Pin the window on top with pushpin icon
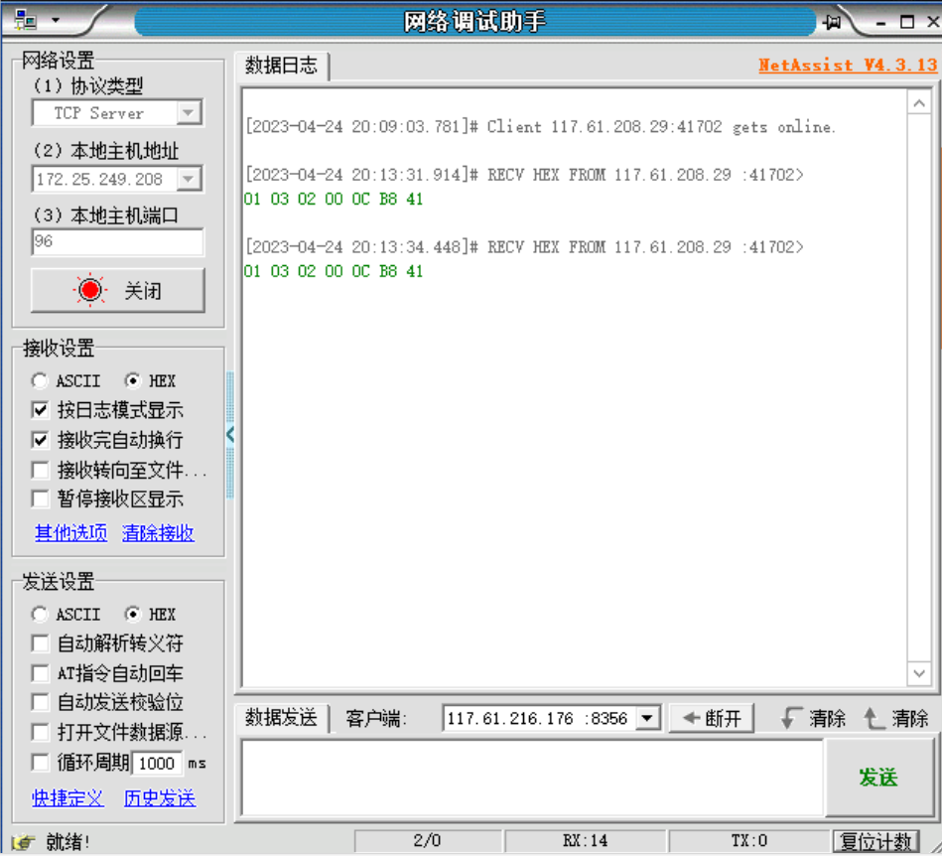 [832, 22]
